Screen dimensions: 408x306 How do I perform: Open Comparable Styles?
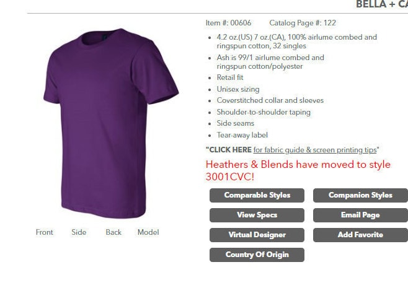(x=257, y=195)
